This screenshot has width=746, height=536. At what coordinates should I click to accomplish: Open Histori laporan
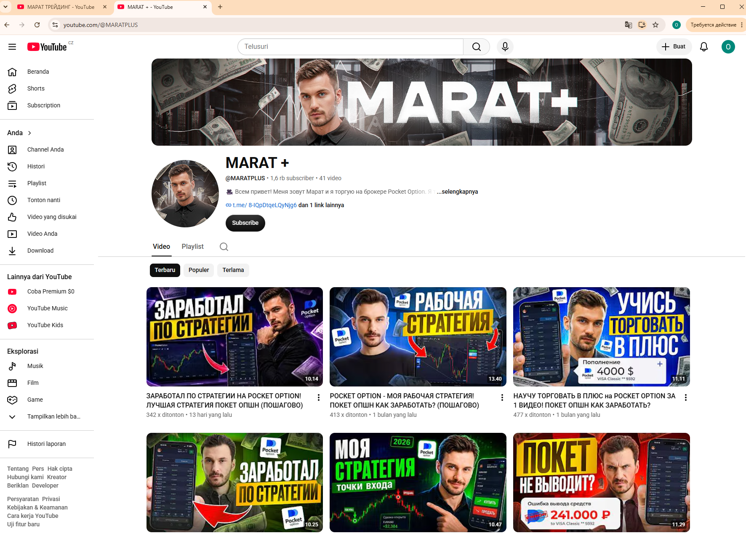(x=46, y=444)
